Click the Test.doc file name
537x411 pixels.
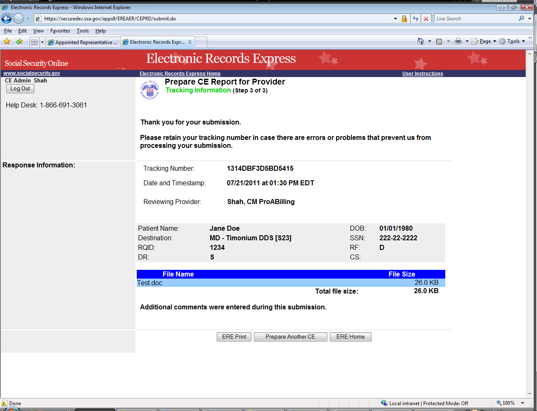[x=150, y=283]
